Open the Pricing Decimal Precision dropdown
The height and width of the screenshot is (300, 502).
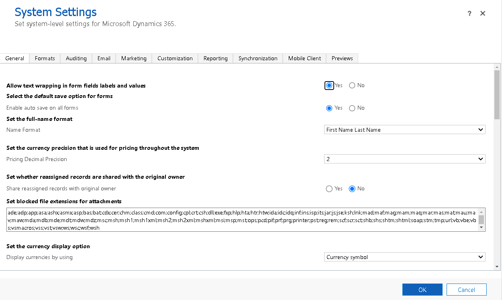click(405, 159)
